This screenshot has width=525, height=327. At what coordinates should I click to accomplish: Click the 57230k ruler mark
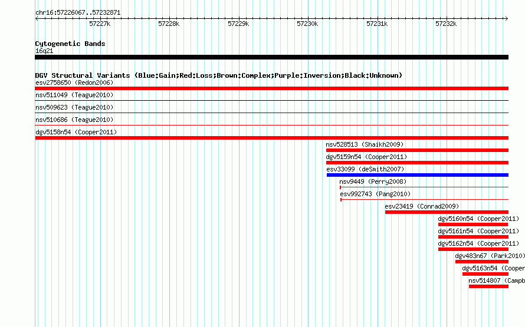pyautogui.click(x=307, y=24)
